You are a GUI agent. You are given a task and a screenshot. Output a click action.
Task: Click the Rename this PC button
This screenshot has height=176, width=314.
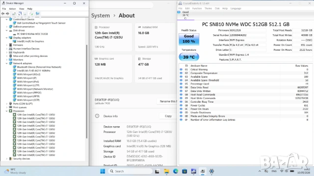pyautogui.click(x=167, y=101)
